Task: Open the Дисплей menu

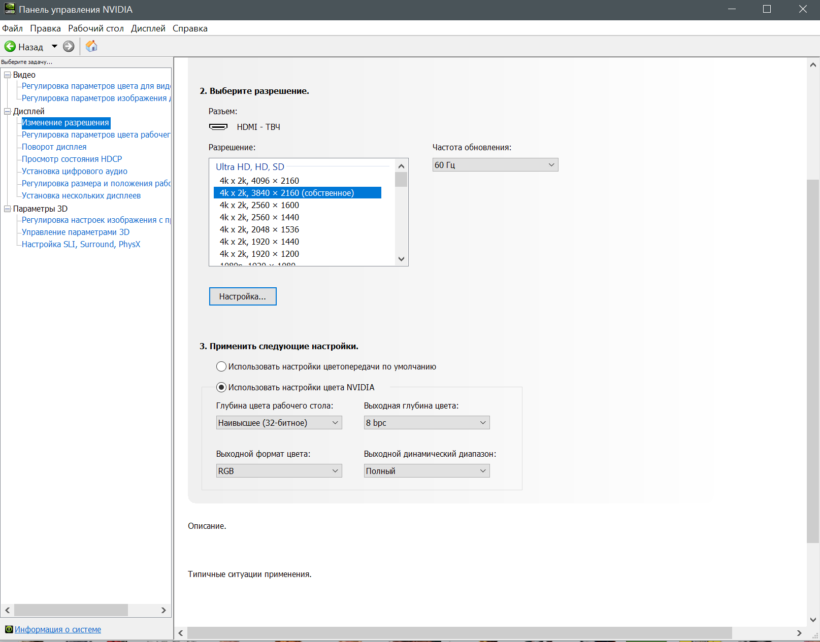Action: [x=148, y=28]
